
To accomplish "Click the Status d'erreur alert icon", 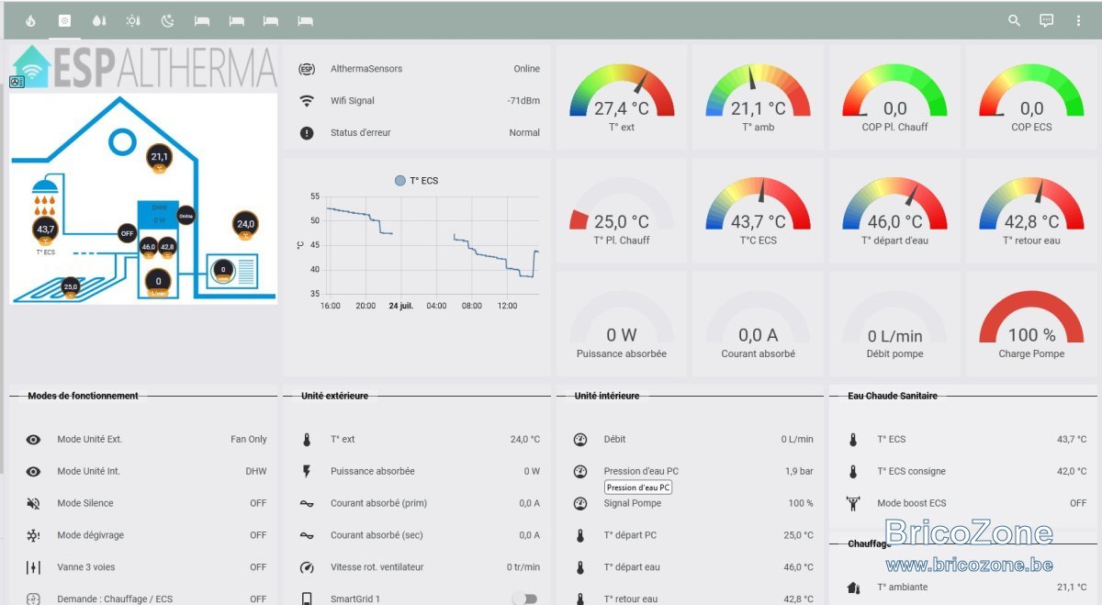I will pos(307,133).
